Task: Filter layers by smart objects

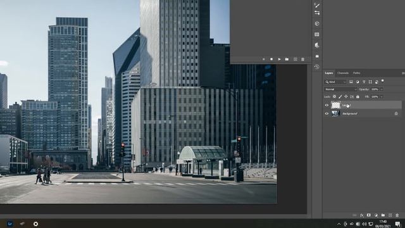Action: pyautogui.click(x=377, y=82)
